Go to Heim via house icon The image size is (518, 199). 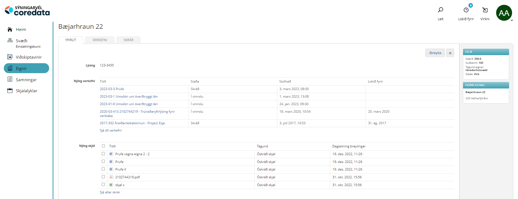(x=10, y=29)
